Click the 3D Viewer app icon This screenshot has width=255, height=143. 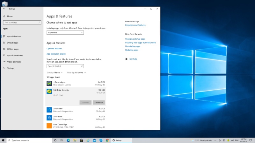[x=49, y=118]
